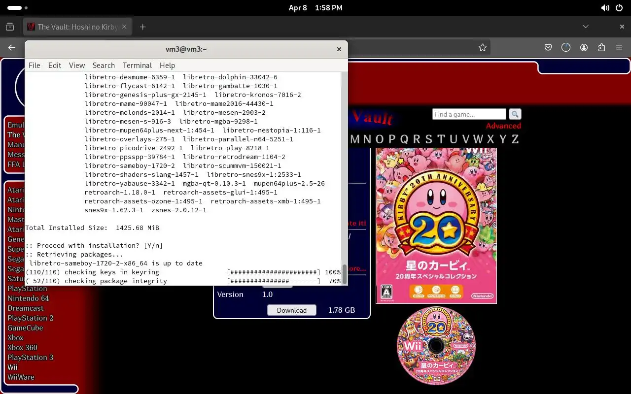Click the Activities pill in top bar

[17, 8]
